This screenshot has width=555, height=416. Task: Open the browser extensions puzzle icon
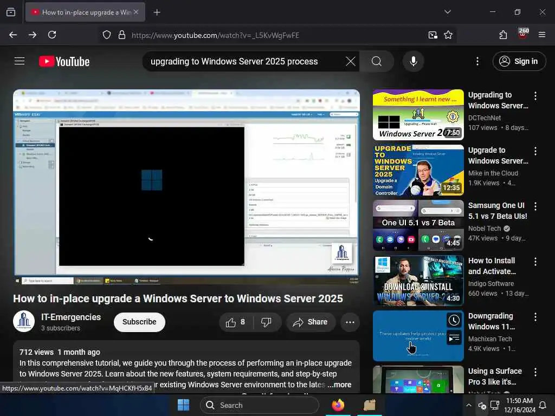503,35
